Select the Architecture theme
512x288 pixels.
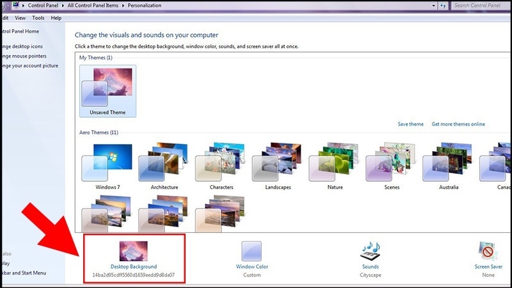[x=164, y=161]
